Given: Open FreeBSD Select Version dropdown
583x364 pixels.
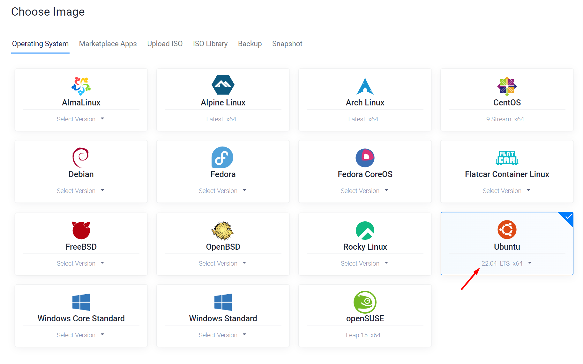Looking at the screenshot, I should click(81, 263).
